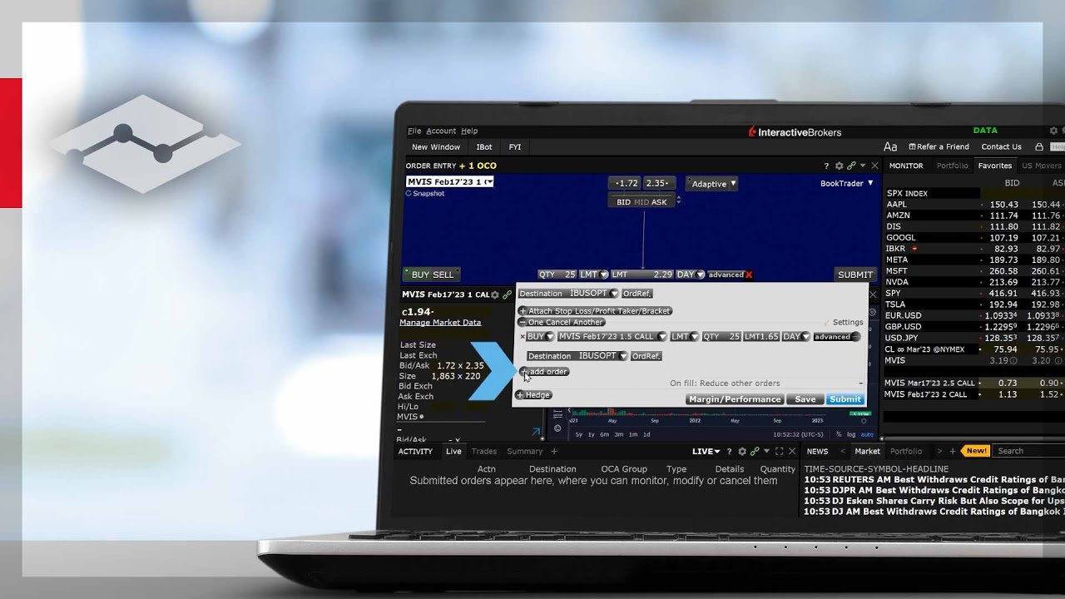The image size is (1065, 599).
Task: Click the Snapshot refresh icon
Action: 409,193
